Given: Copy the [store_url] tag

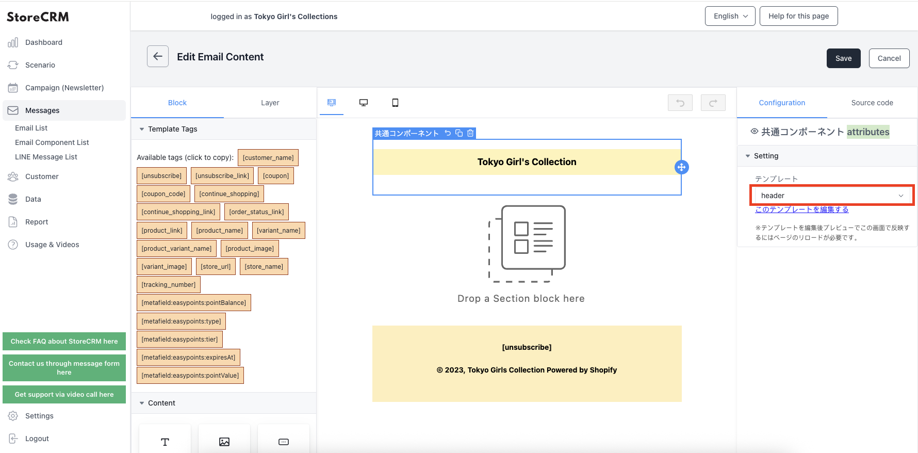Looking at the screenshot, I should [216, 267].
